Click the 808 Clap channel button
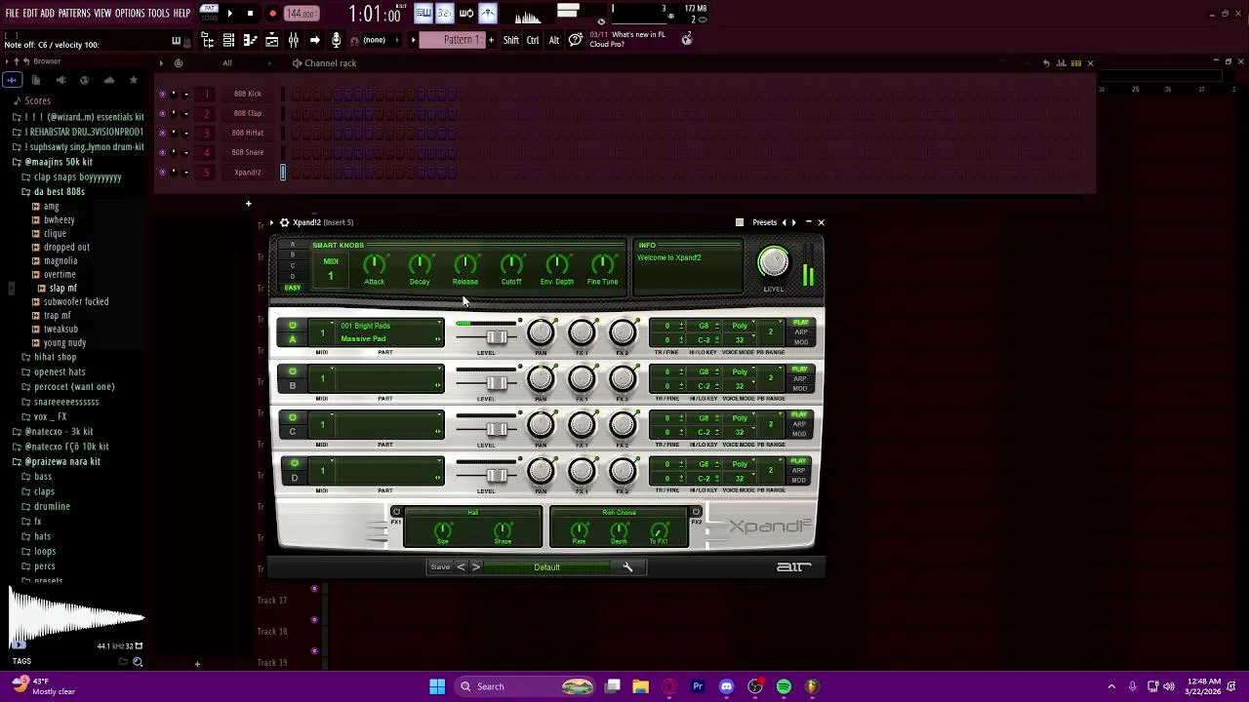The image size is (1249, 702). tap(248, 113)
